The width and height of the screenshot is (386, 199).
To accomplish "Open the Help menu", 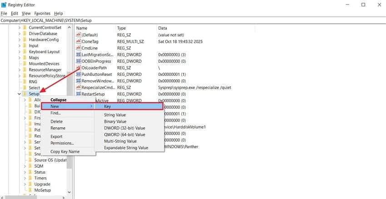I will [x=59, y=13].
